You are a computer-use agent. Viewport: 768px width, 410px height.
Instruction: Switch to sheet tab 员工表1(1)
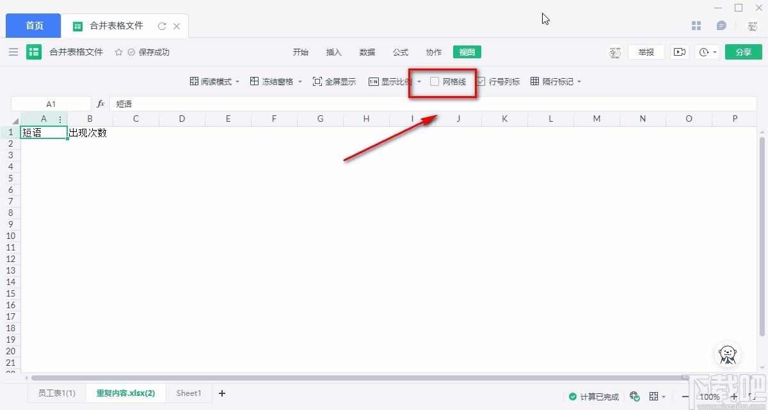57,393
